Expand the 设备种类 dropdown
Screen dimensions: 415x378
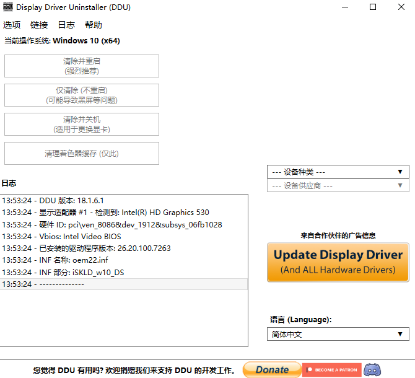point(338,172)
